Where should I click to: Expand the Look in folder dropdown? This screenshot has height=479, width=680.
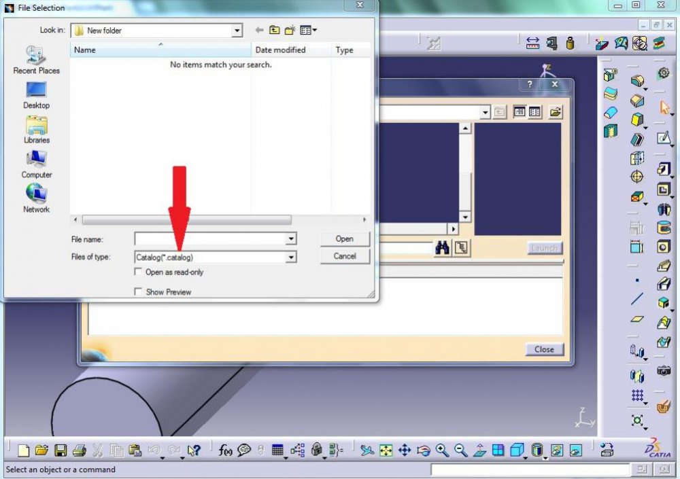coord(237,31)
